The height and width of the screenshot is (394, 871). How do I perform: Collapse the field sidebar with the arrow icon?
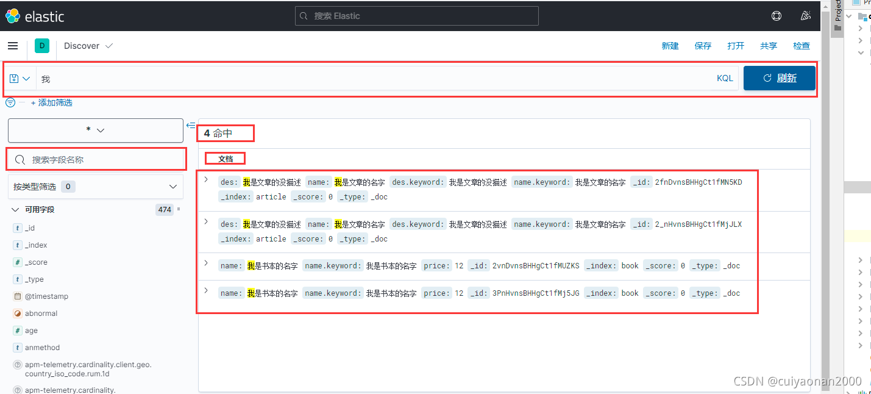pyautogui.click(x=191, y=124)
